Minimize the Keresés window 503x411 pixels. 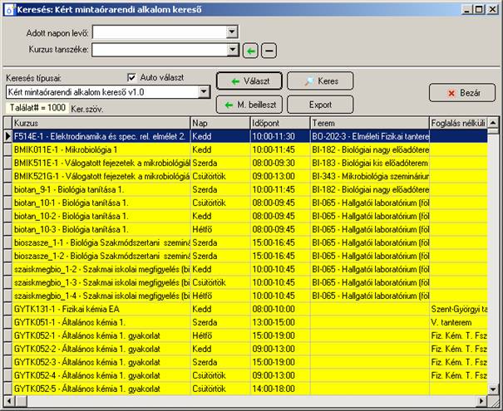click(x=466, y=10)
